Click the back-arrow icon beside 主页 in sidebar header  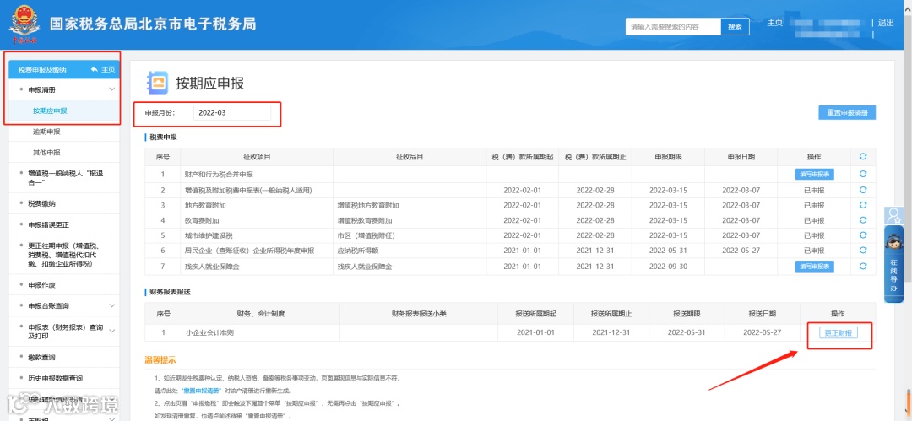[95, 69]
